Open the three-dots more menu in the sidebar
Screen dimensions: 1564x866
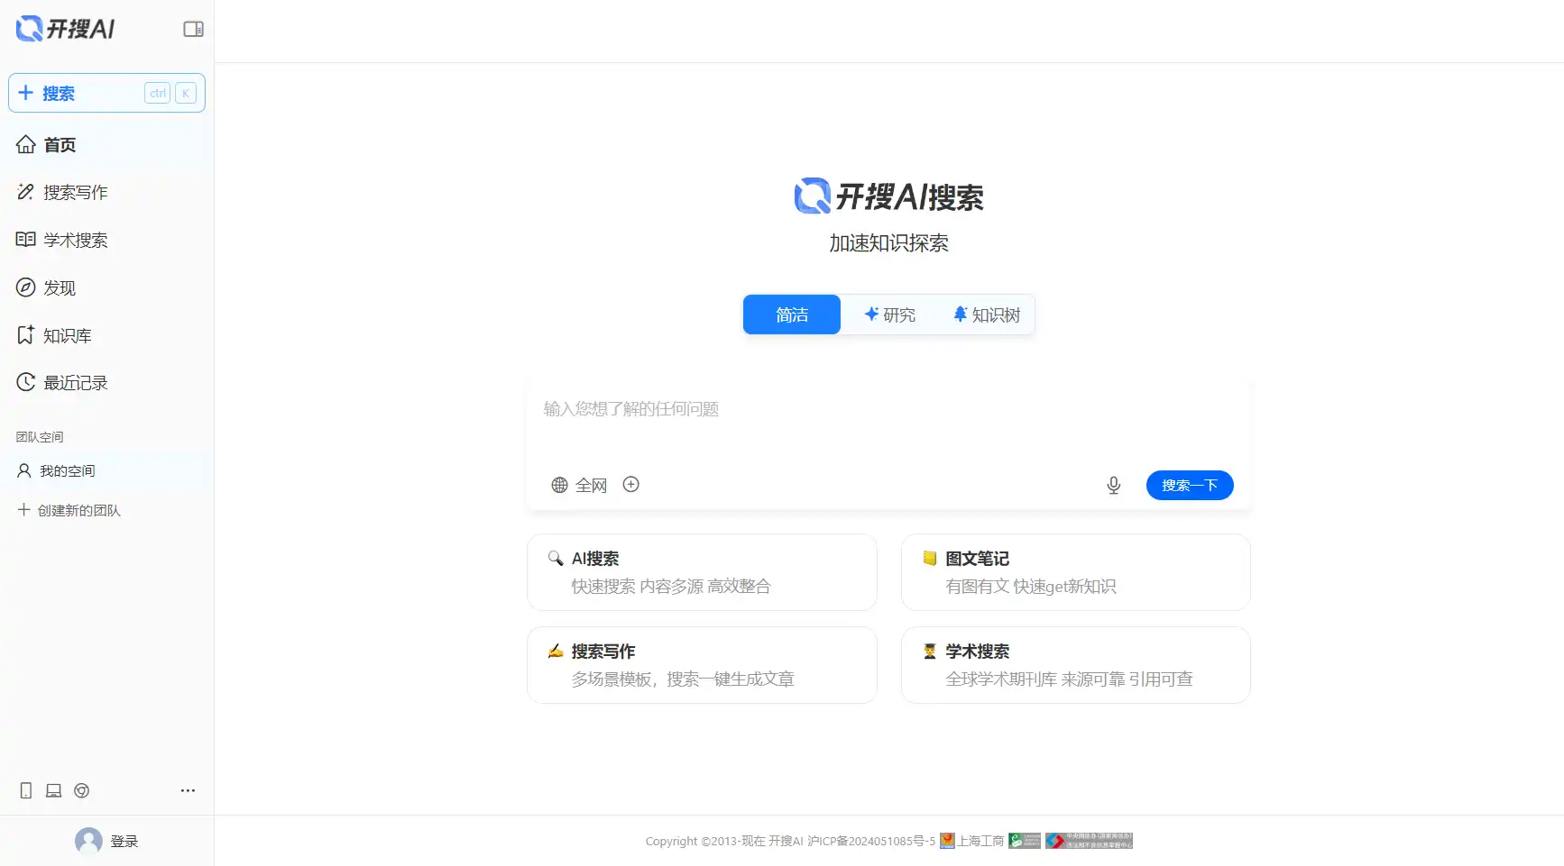coord(188,790)
